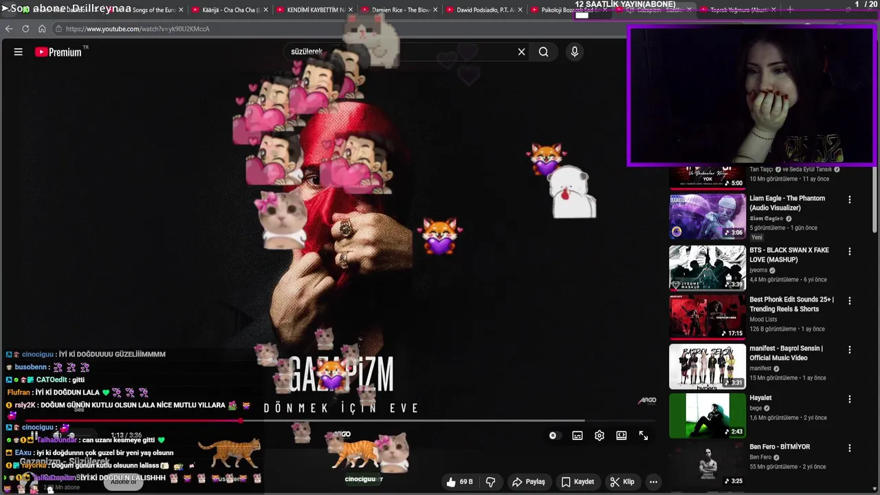Enter full screen video mode

coord(643,435)
